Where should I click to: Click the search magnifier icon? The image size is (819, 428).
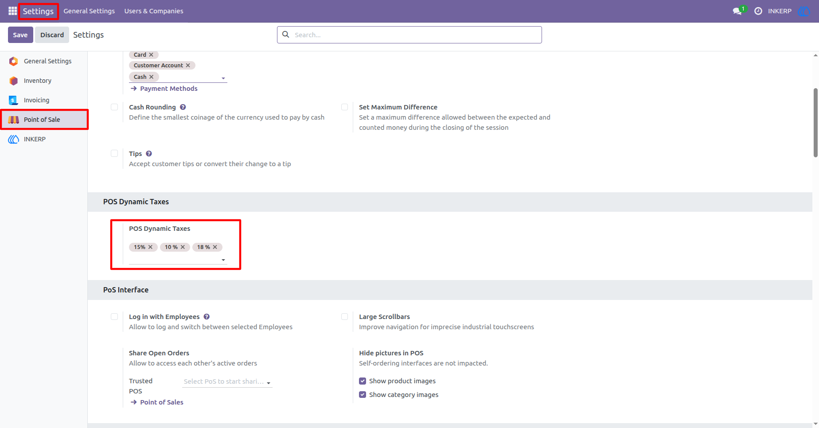click(x=286, y=35)
